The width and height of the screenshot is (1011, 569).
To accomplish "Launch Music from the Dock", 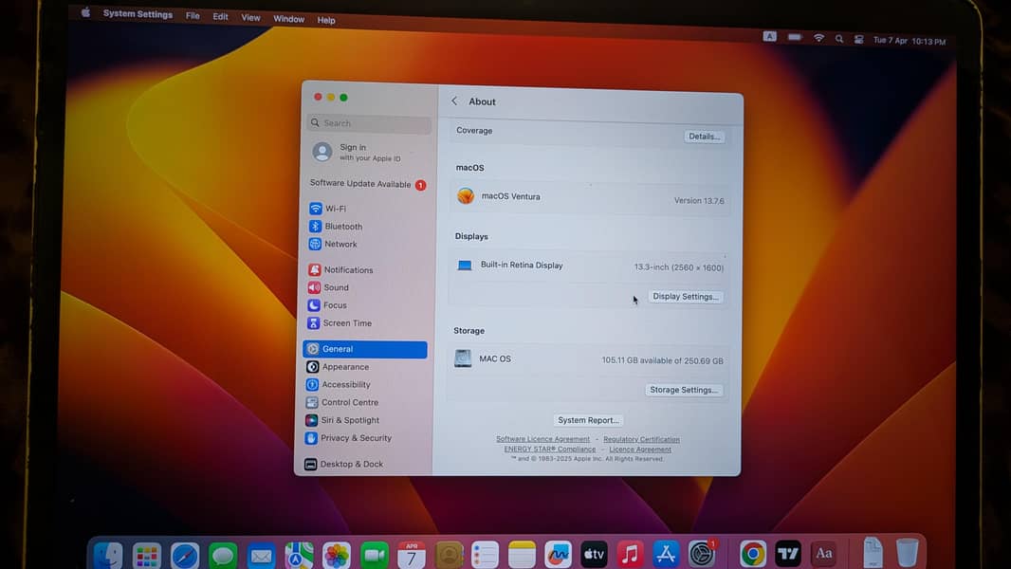I will [x=630, y=553].
